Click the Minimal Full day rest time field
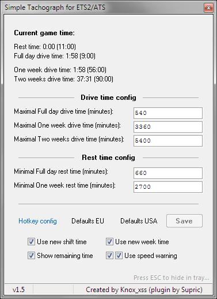217x299 pixels. click(168, 173)
